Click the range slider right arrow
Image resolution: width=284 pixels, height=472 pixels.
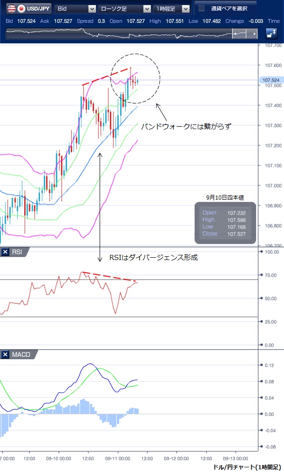(254, 34)
